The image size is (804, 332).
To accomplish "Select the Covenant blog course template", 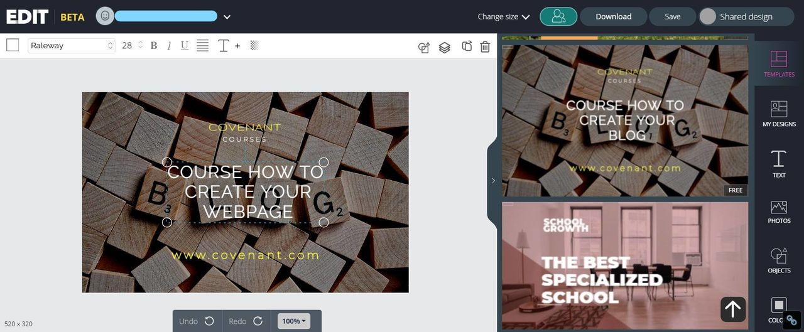I will click(625, 120).
